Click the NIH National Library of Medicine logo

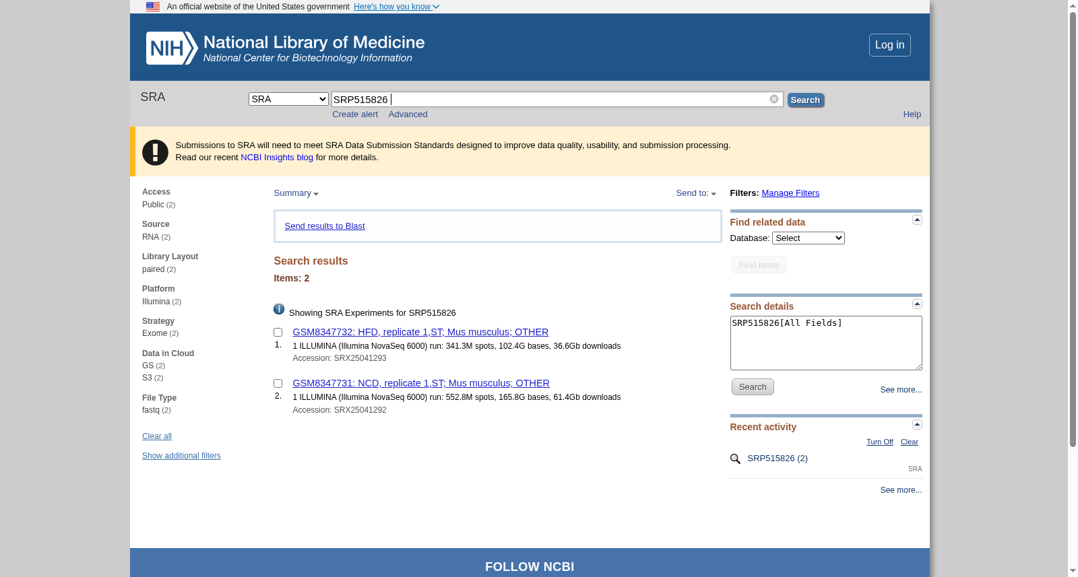coord(286,48)
